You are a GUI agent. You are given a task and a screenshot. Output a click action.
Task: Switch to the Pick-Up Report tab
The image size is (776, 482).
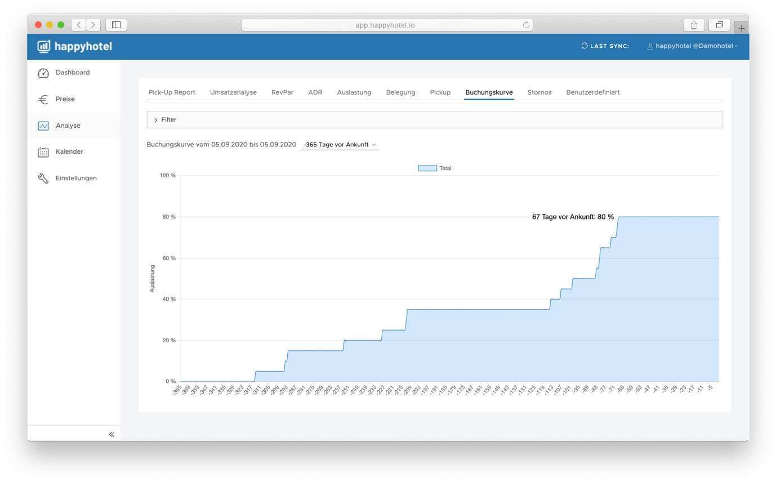[x=172, y=92]
